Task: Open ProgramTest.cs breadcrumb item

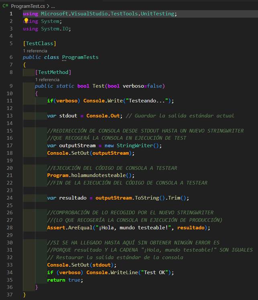Action: (x=28, y=6)
